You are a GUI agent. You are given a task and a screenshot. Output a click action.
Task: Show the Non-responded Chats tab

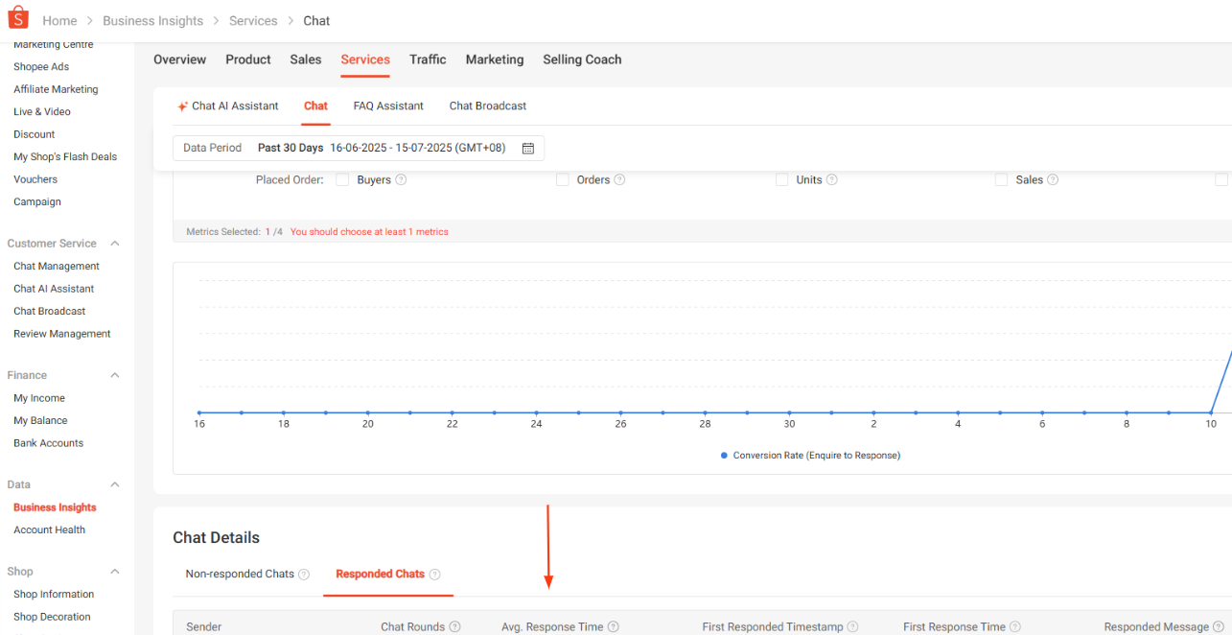click(240, 575)
